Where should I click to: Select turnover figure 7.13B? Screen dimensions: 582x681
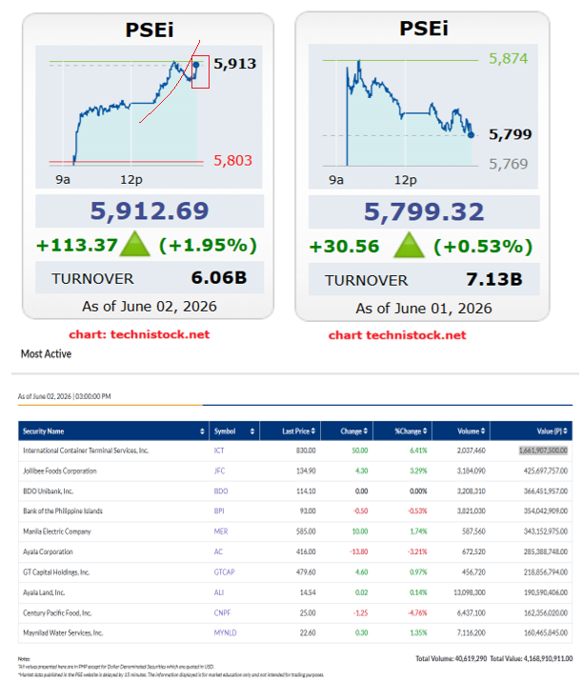click(x=494, y=280)
